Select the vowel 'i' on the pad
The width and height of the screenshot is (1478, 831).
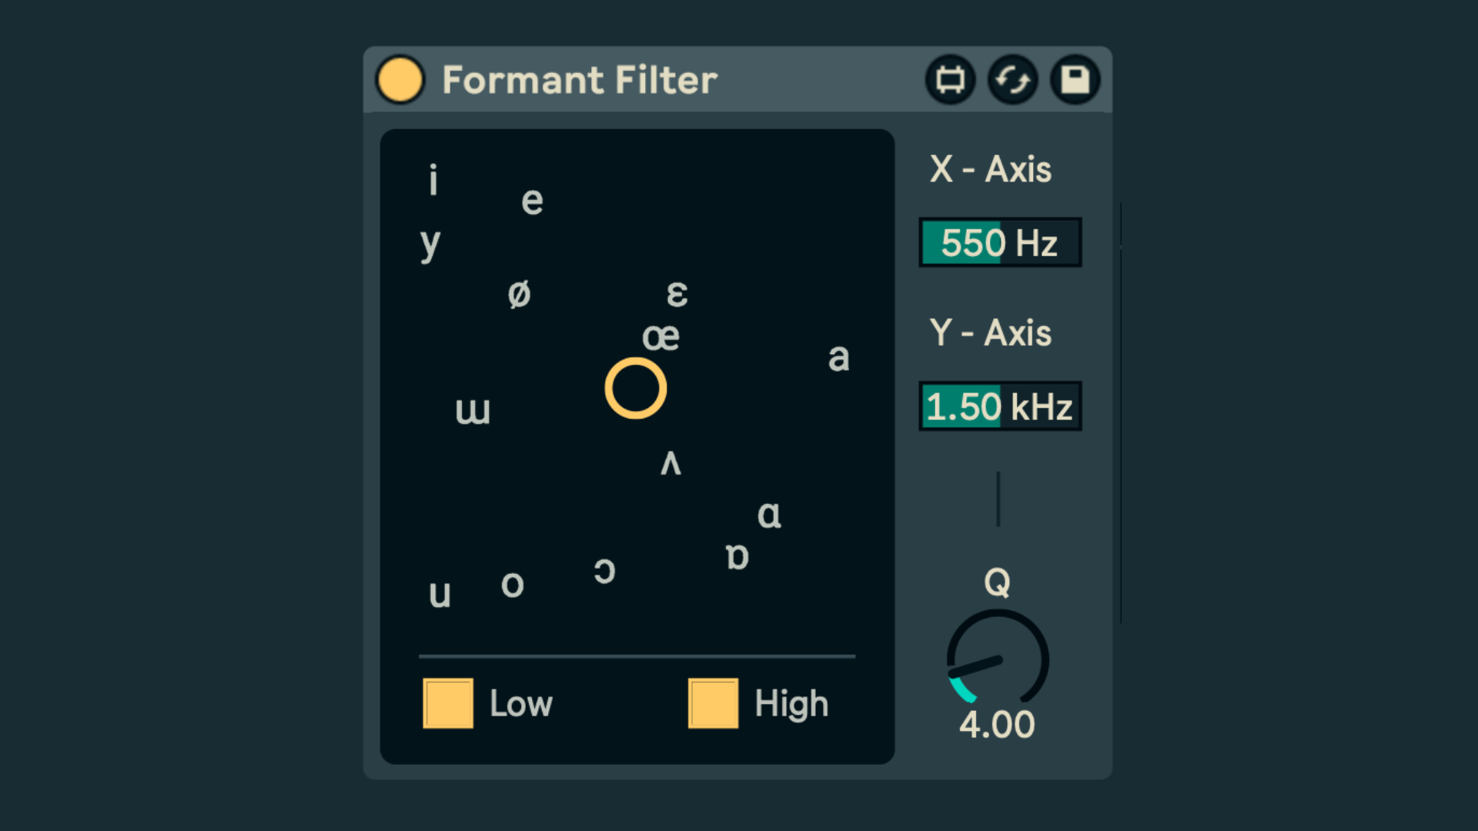tap(433, 181)
